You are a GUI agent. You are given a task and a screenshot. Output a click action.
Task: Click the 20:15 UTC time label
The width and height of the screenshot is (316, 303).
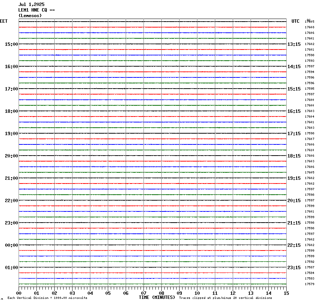(x=294, y=201)
